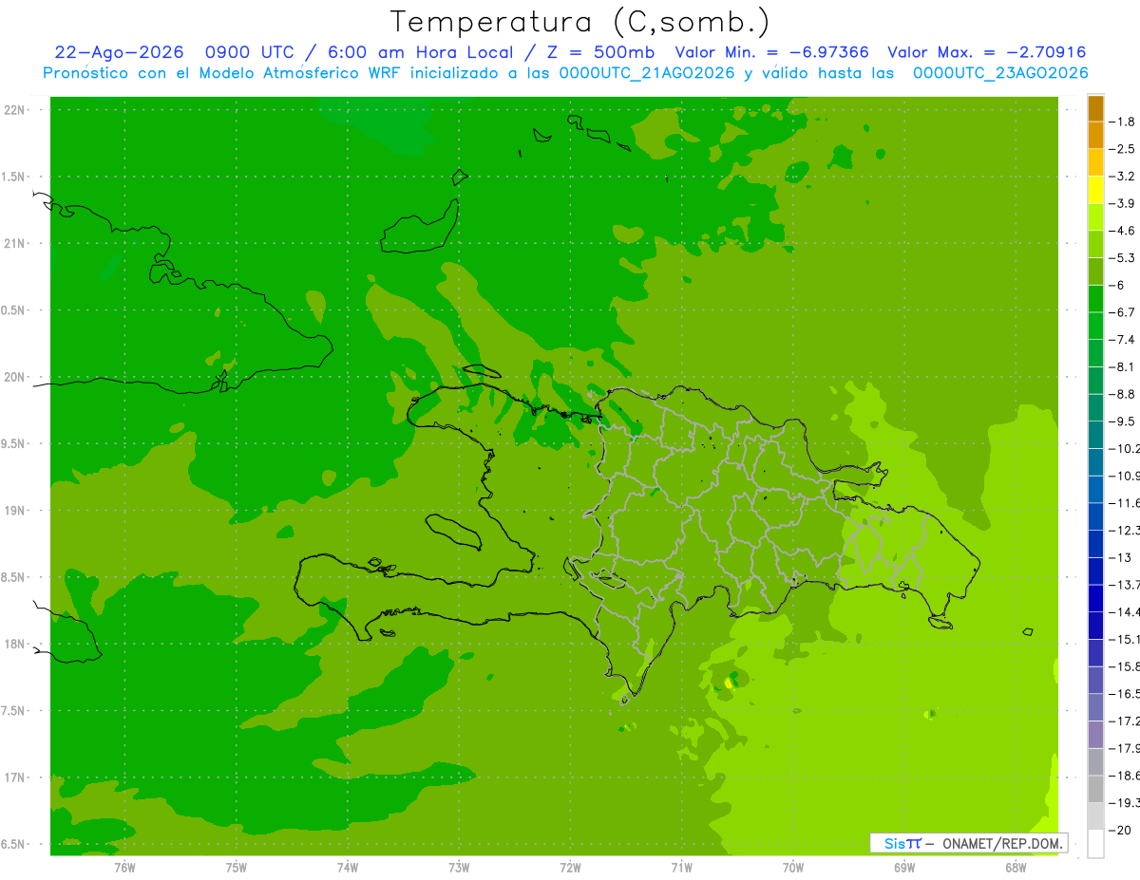Click the '72W' longitude label
The image size is (1140, 880).
click(x=570, y=868)
